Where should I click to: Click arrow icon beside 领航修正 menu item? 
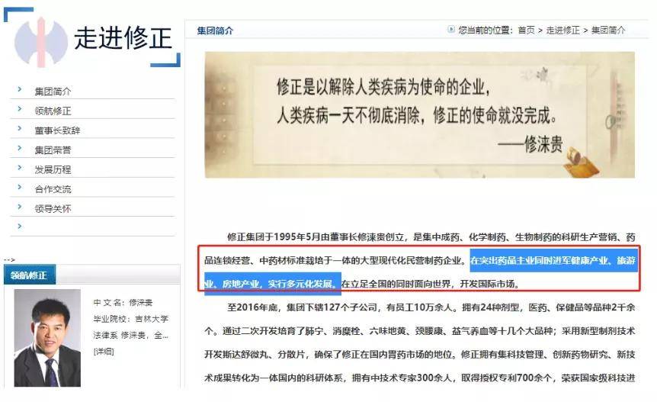coord(20,109)
